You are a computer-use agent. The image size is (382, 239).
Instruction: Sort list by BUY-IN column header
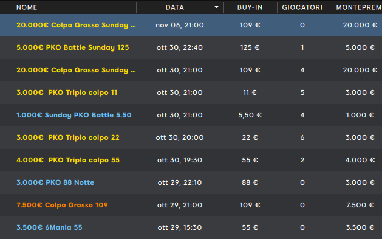pyautogui.click(x=250, y=7)
